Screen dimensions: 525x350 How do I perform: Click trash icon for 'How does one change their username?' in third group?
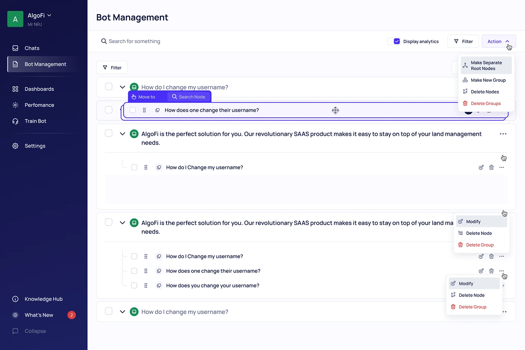491,271
